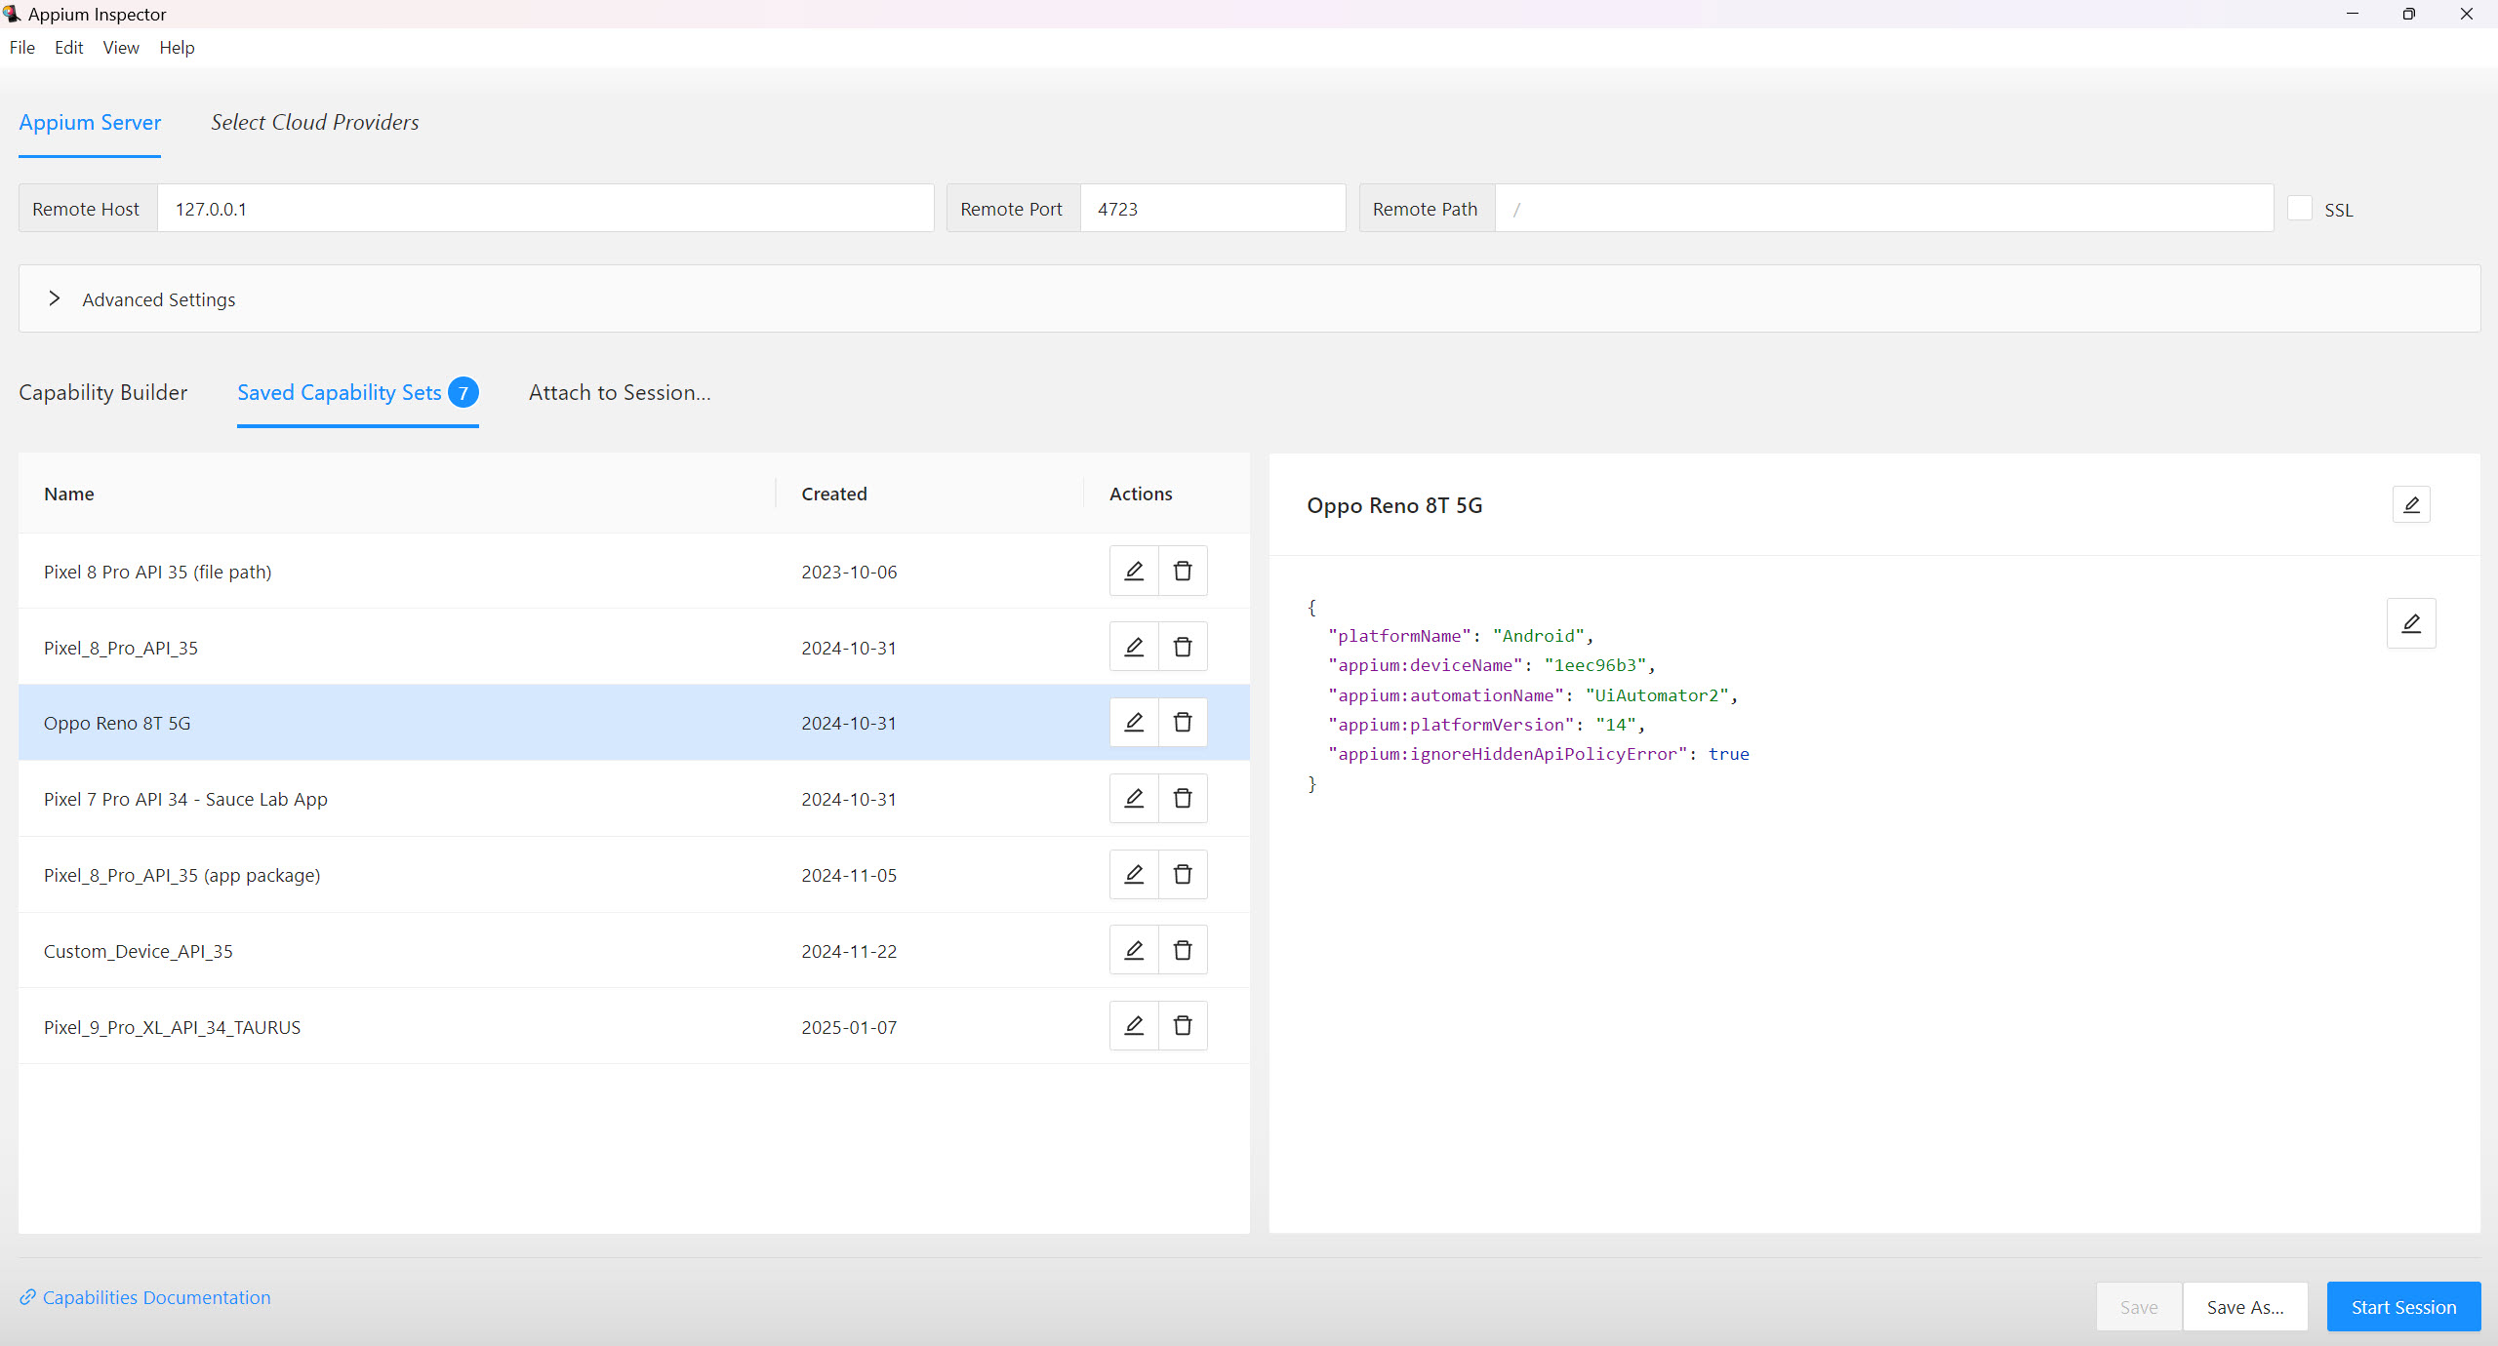Image resolution: width=2498 pixels, height=1346 pixels.
Task: Click the Oppo Reno 8T 5G panel title
Action: click(x=1394, y=505)
